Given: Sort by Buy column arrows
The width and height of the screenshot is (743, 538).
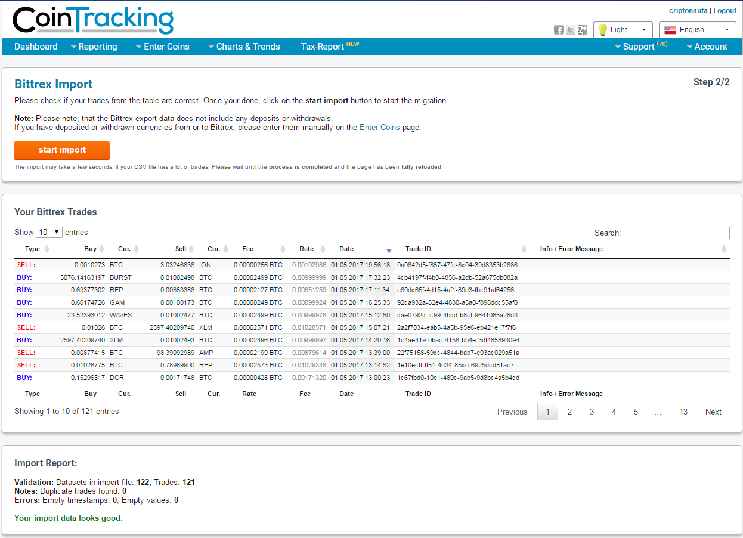Looking at the screenshot, I should pos(102,249).
